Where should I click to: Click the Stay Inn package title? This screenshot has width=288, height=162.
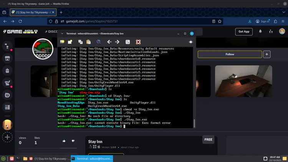[x=95, y=142]
